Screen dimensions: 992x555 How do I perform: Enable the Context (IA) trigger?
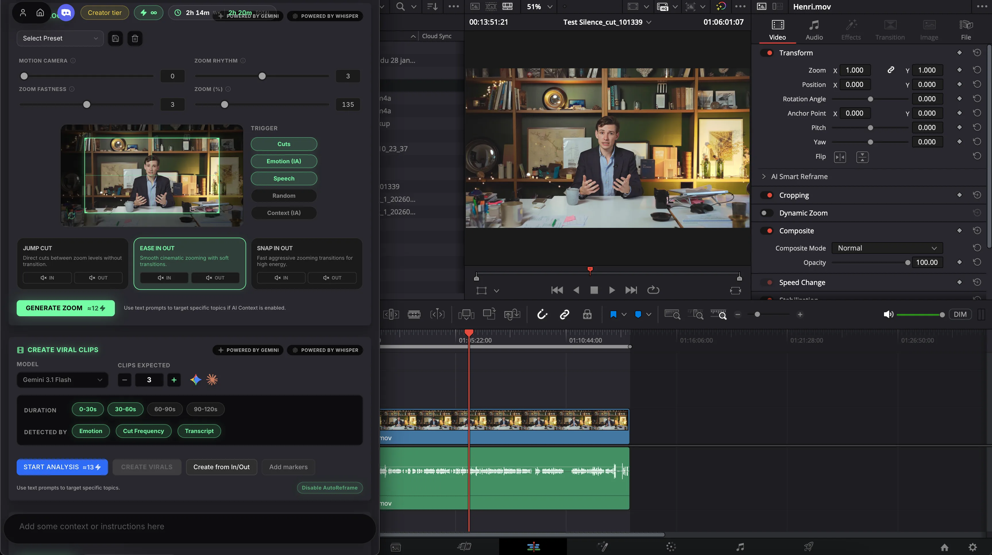click(284, 213)
